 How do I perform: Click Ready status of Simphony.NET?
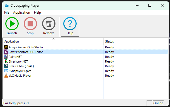point(110,61)
